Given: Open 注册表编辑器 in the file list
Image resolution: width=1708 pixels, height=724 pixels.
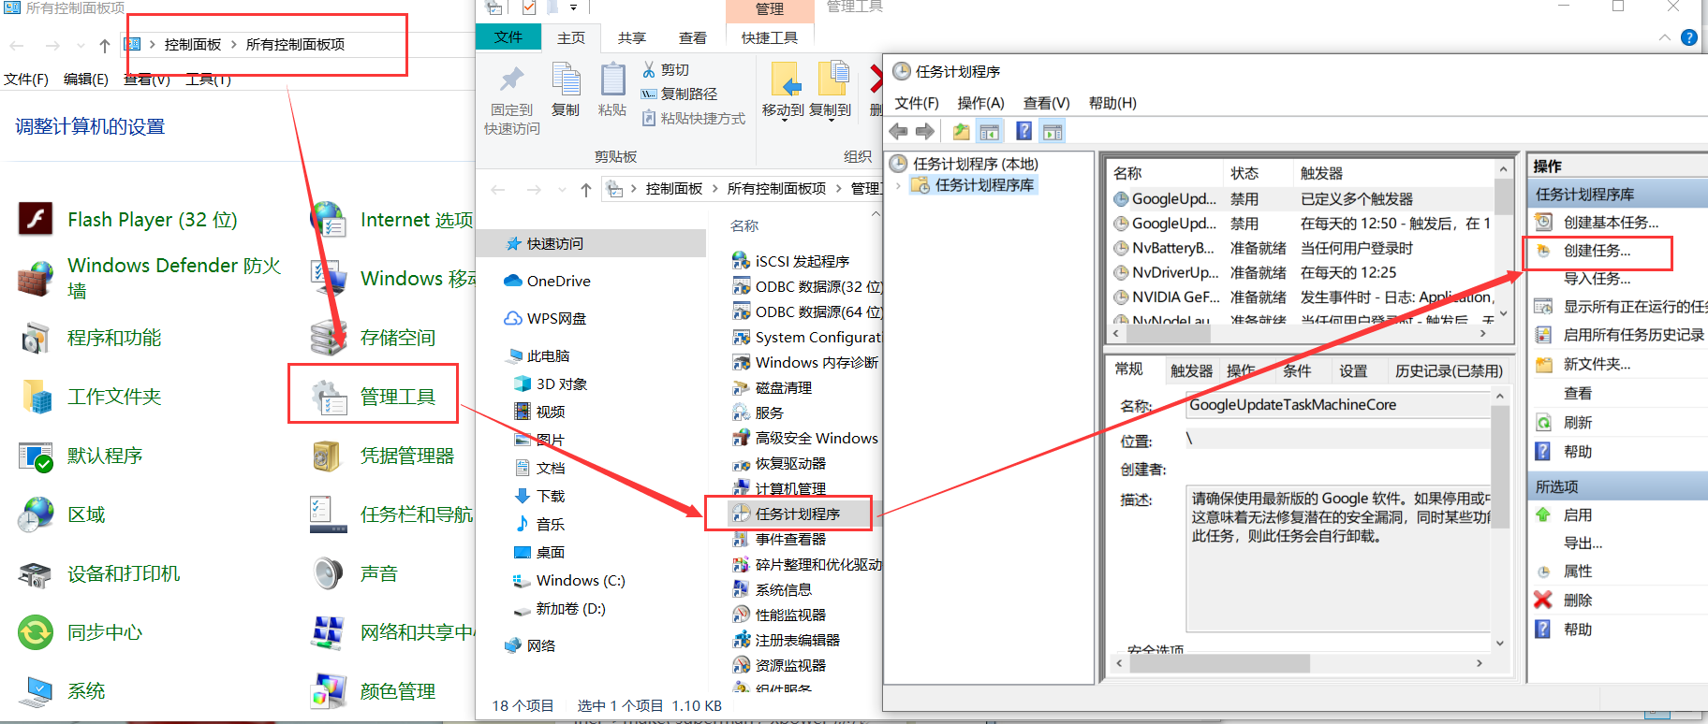Looking at the screenshot, I should [x=787, y=640].
